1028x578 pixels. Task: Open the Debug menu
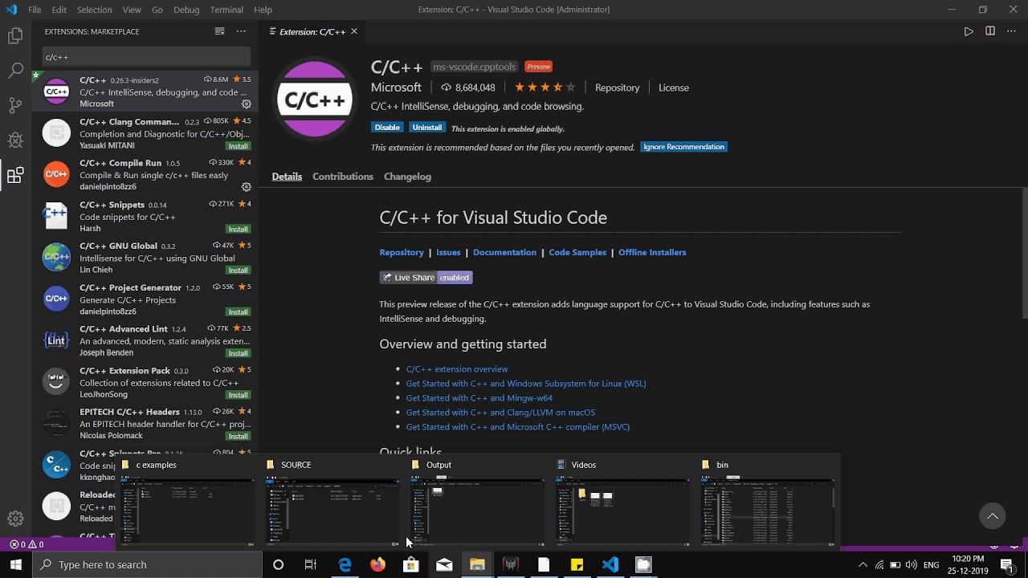186,10
